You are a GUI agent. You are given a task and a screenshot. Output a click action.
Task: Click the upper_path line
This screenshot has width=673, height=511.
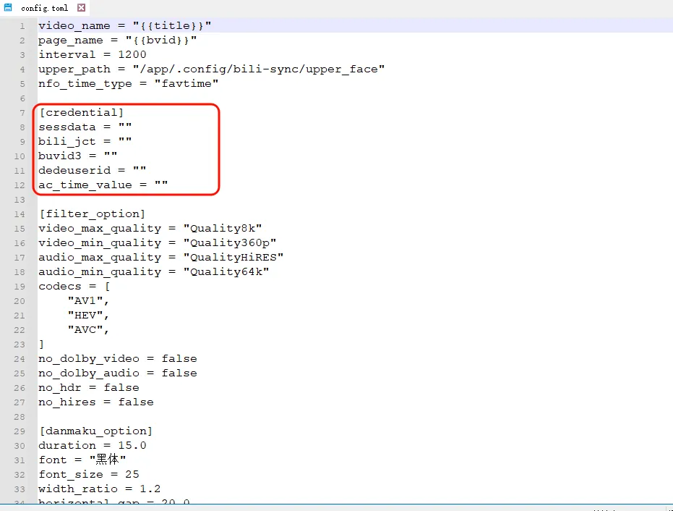point(211,69)
